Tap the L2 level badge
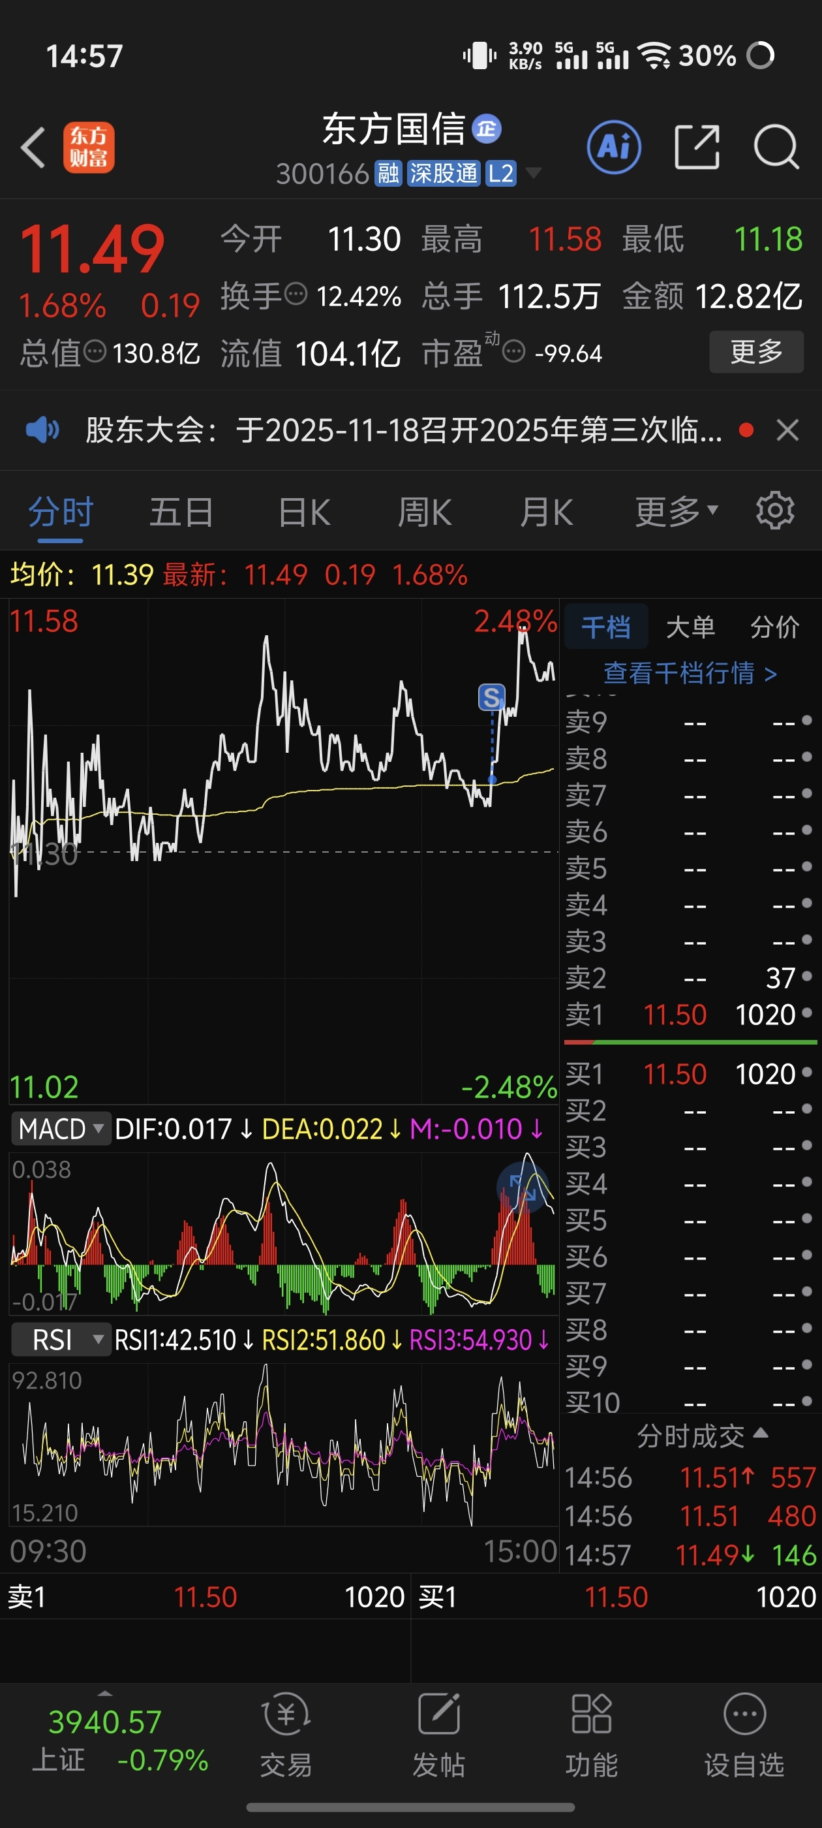Screen dimensions: 822x1828 coord(501,173)
